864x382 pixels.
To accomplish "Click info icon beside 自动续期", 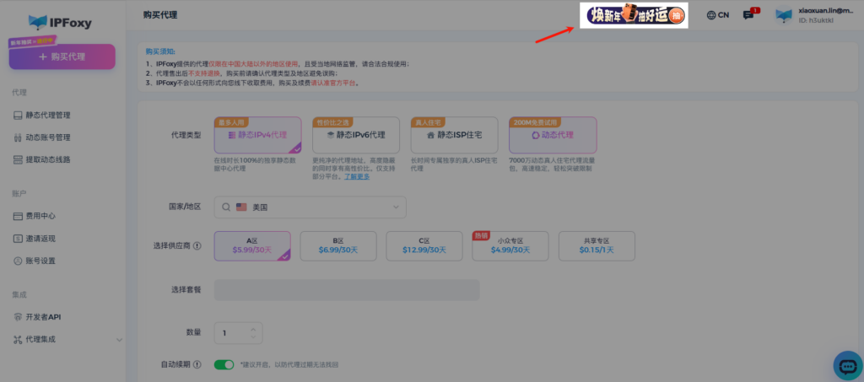I will coord(197,364).
